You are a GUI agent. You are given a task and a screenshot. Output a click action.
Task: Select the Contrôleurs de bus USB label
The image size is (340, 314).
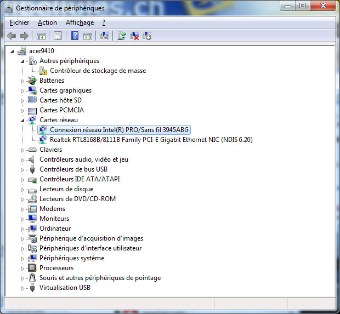[73, 169]
